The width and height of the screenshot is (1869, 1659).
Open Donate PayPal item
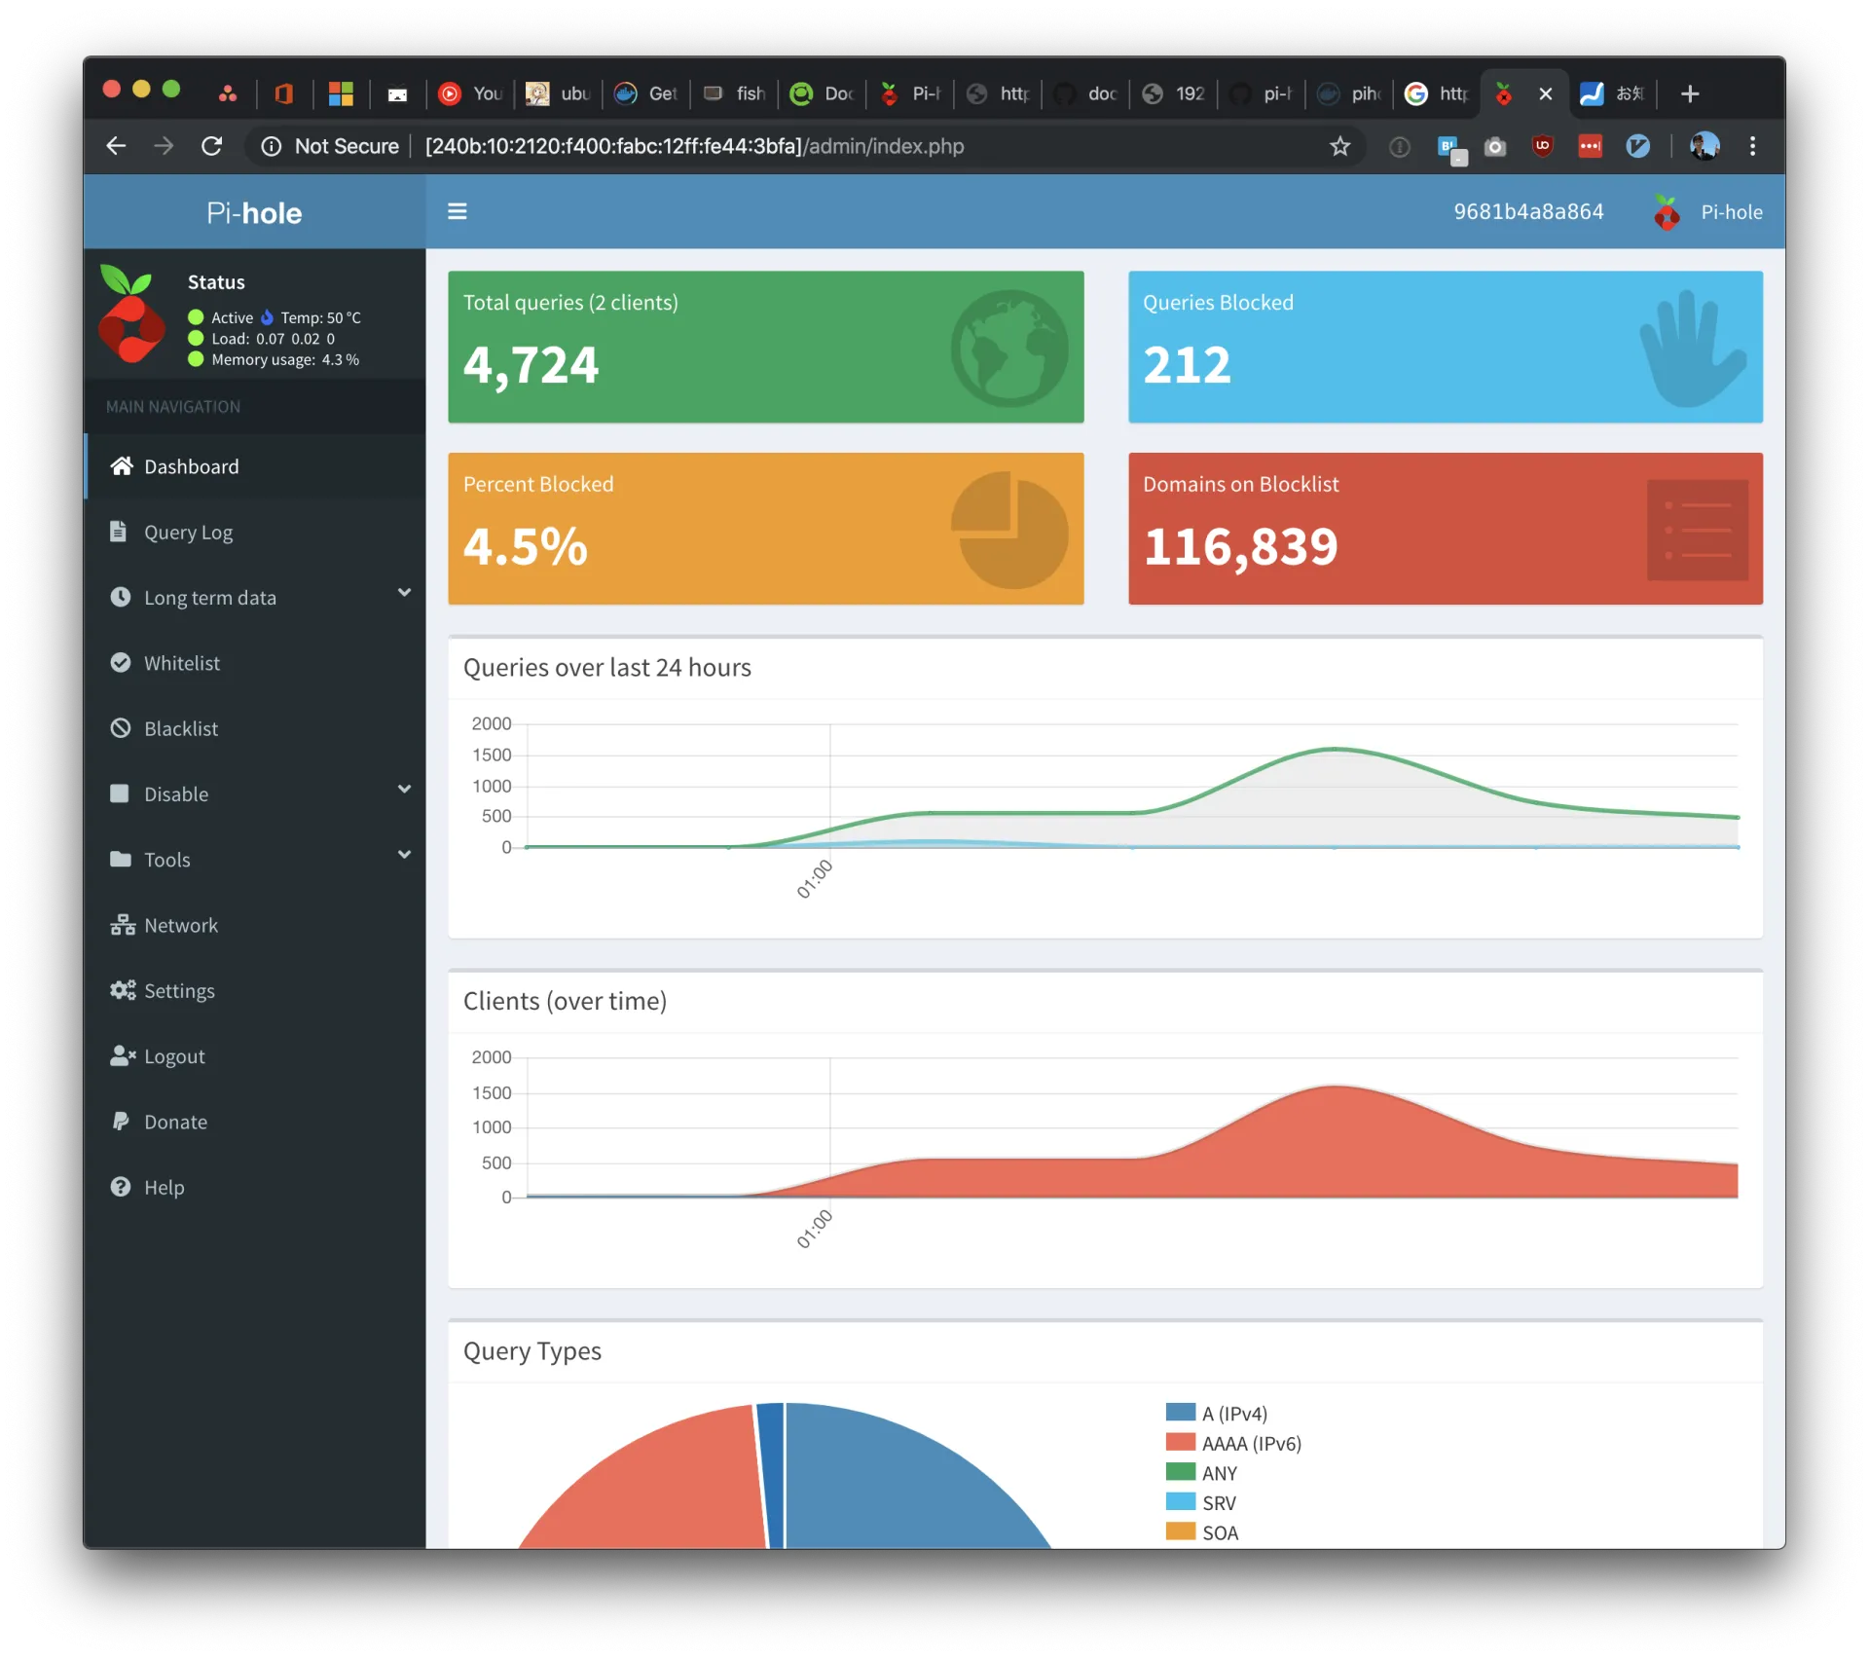[x=175, y=1122]
